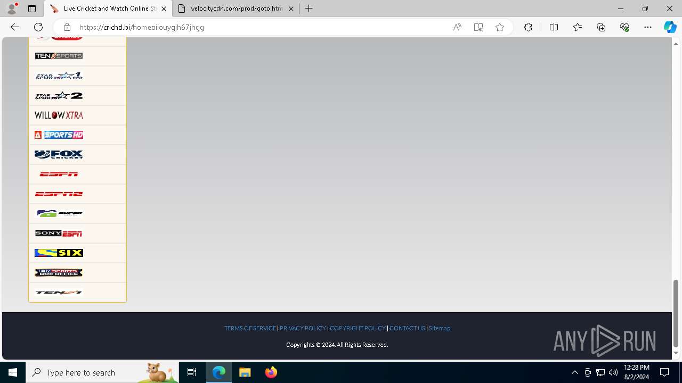Select the Sony SIX channel
Screen dimensions: 682x383
pos(59,253)
